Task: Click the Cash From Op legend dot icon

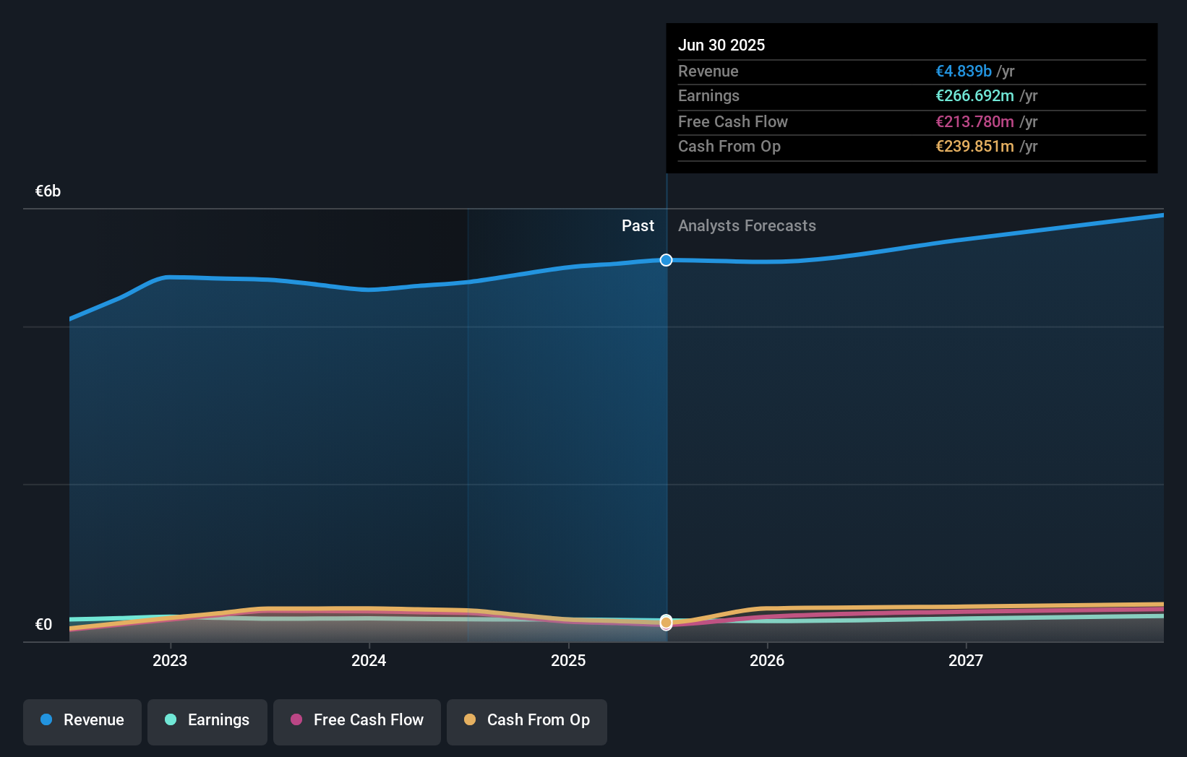Action: click(x=470, y=720)
